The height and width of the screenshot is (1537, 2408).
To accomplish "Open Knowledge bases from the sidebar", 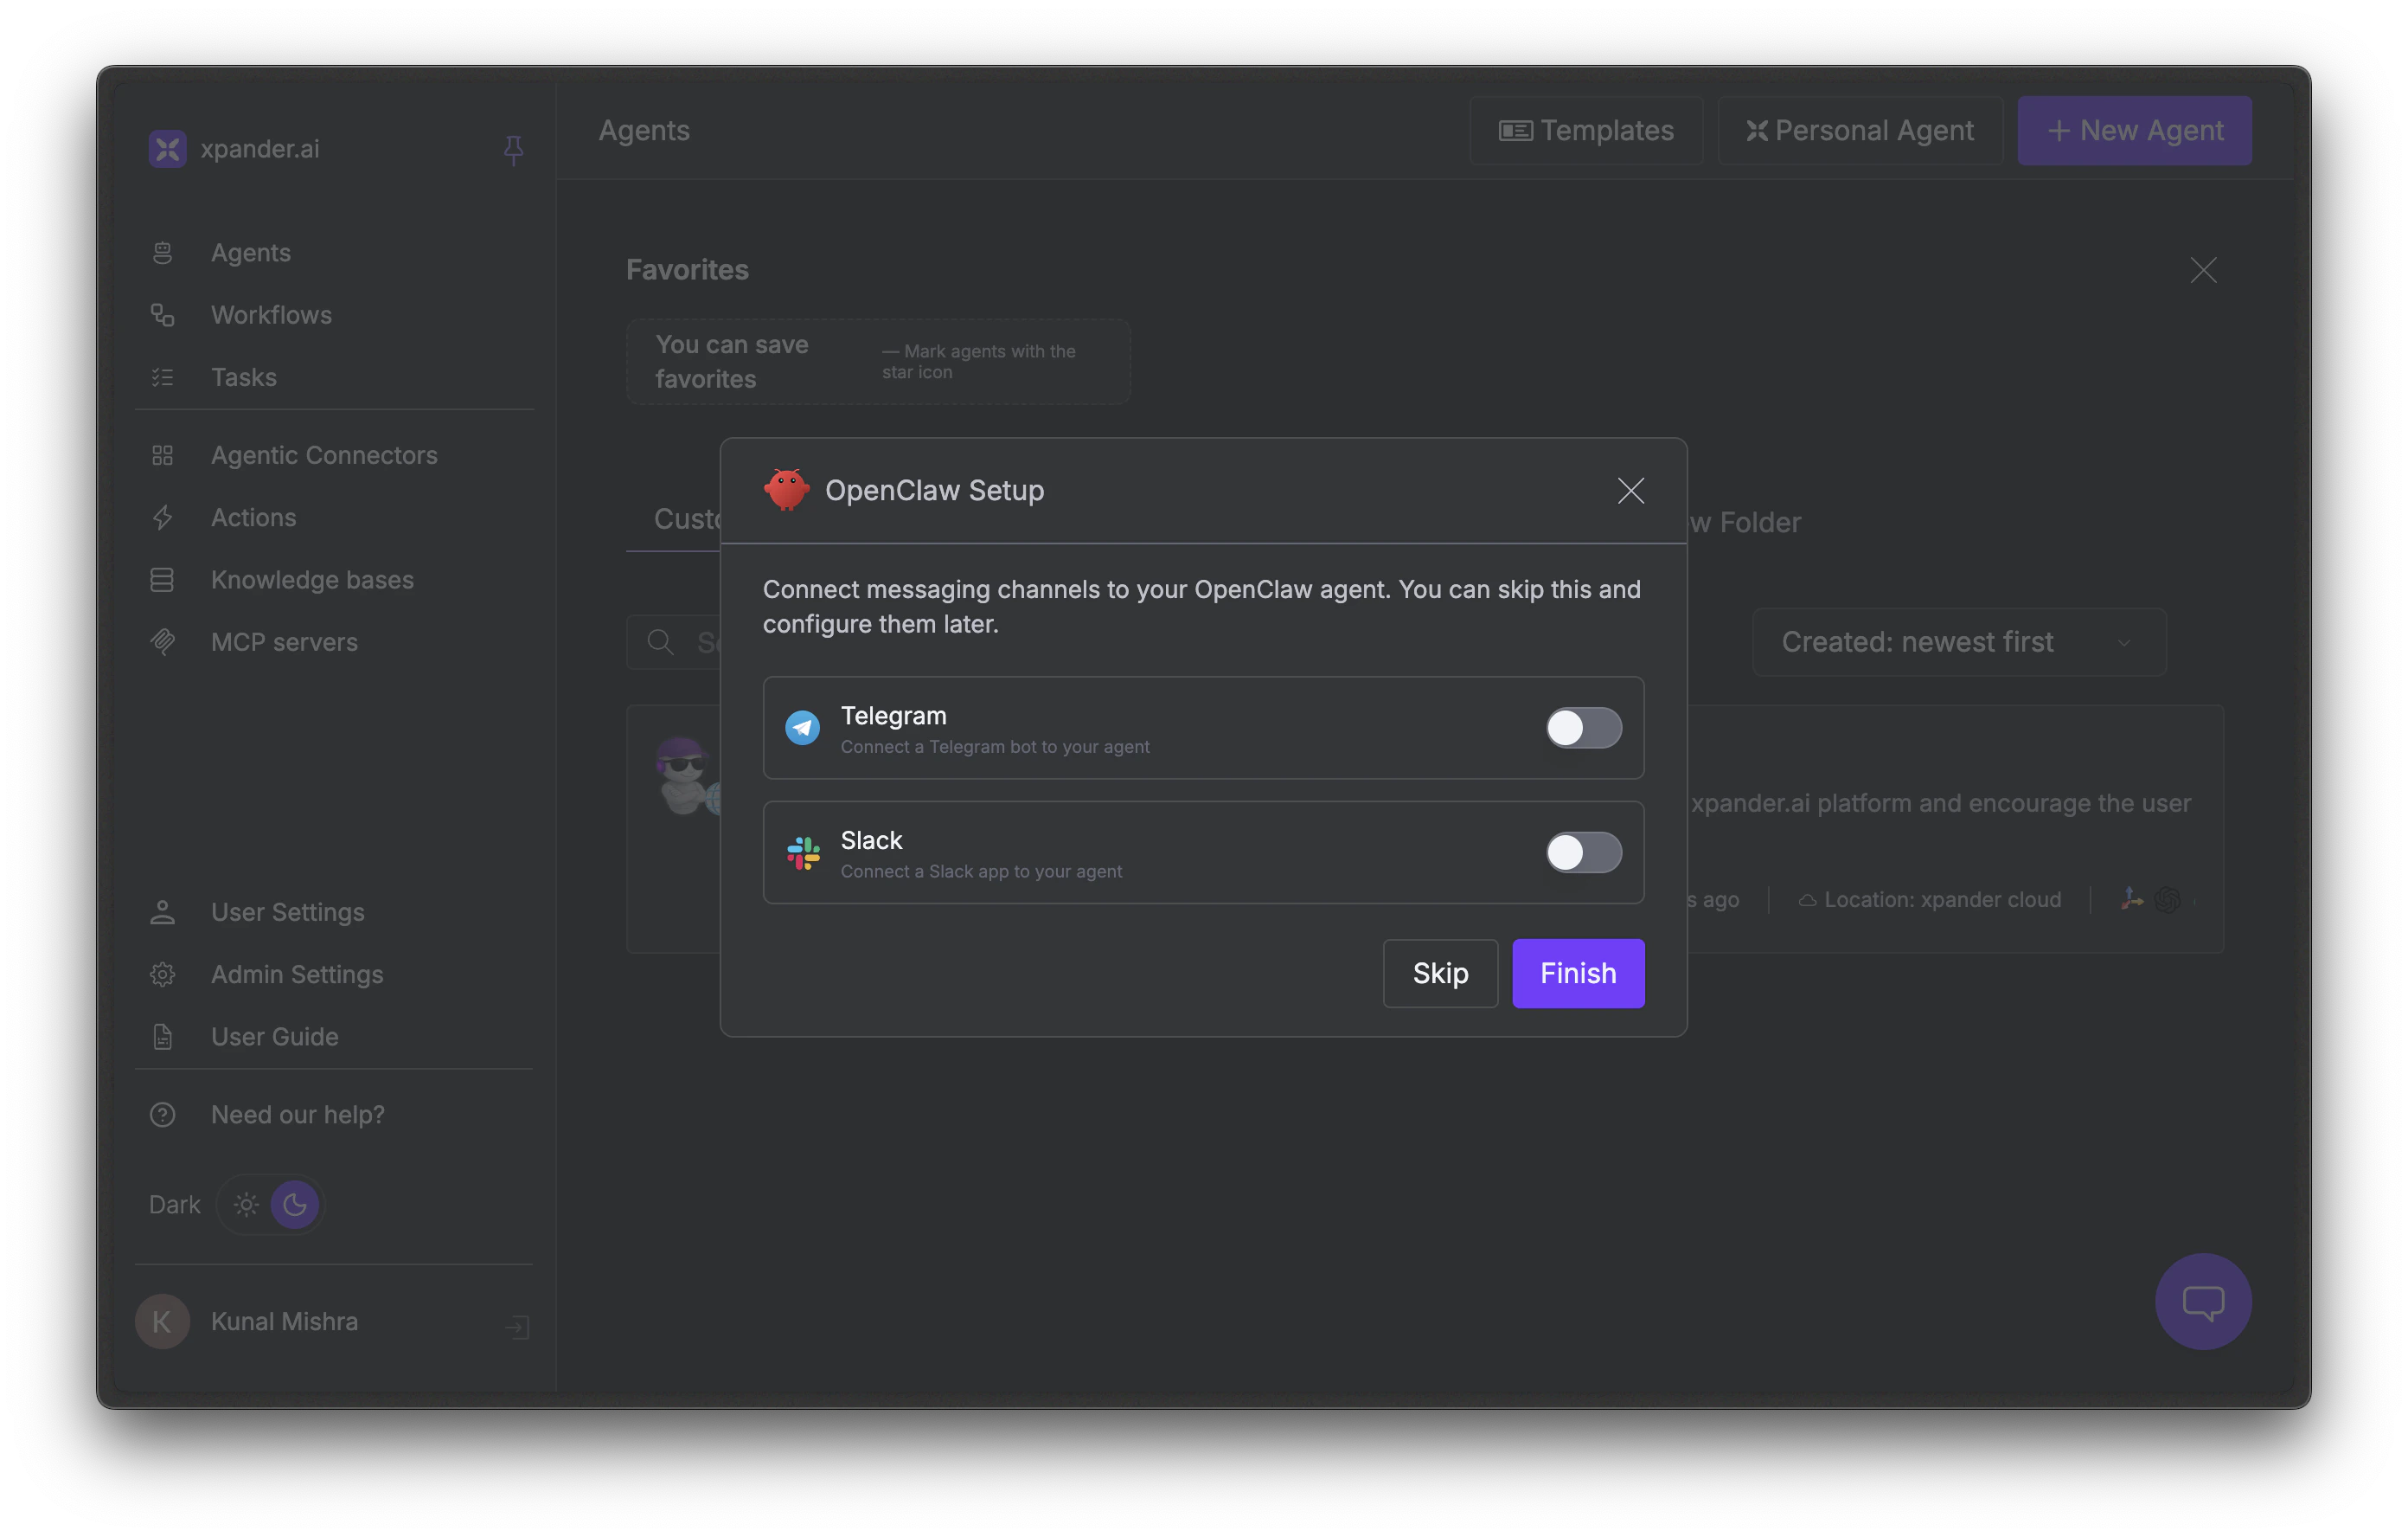I will pyautogui.click(x=312, y=579).
